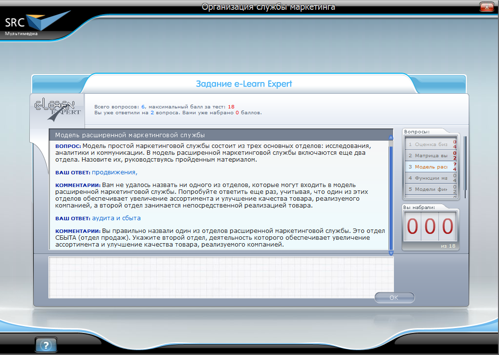Image resolution: width=499 pixels, height=355 pixels.
Task: Click the 'Вы набрали:' label
Action: pyautogui.click(x=419, y=208)
